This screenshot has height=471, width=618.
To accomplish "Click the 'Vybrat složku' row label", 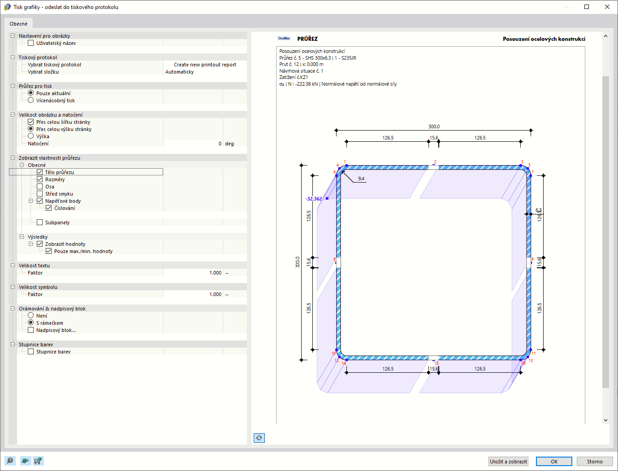I will (43, 72).
